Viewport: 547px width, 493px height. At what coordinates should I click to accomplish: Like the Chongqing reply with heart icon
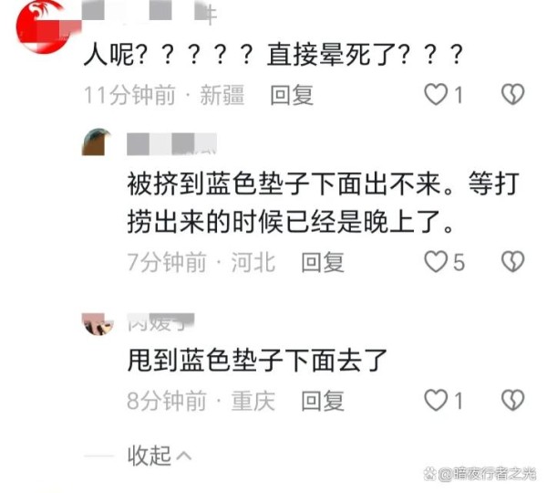pyautogui.click(x=436, y=400)
